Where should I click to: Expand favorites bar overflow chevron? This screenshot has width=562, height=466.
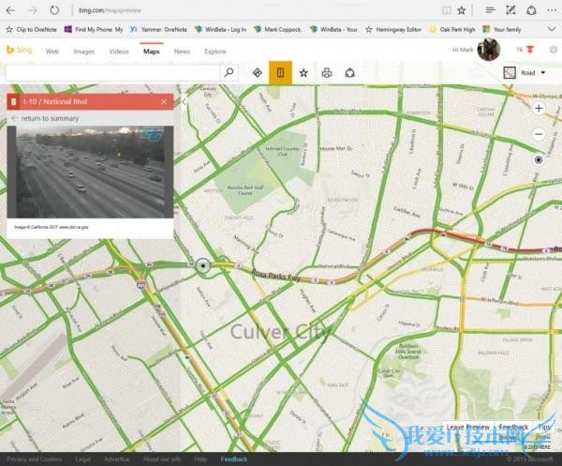(552, 29)
